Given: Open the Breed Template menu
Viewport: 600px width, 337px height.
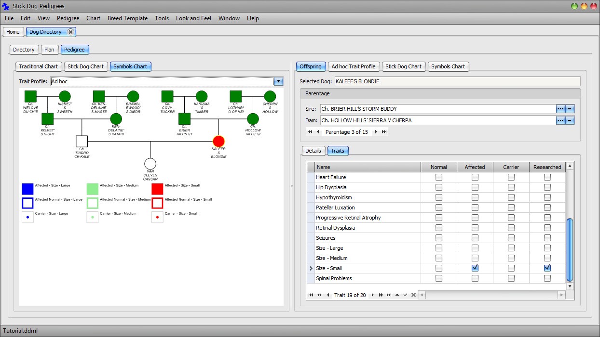Looking at the screenshot, I should [x=127, y=18].
